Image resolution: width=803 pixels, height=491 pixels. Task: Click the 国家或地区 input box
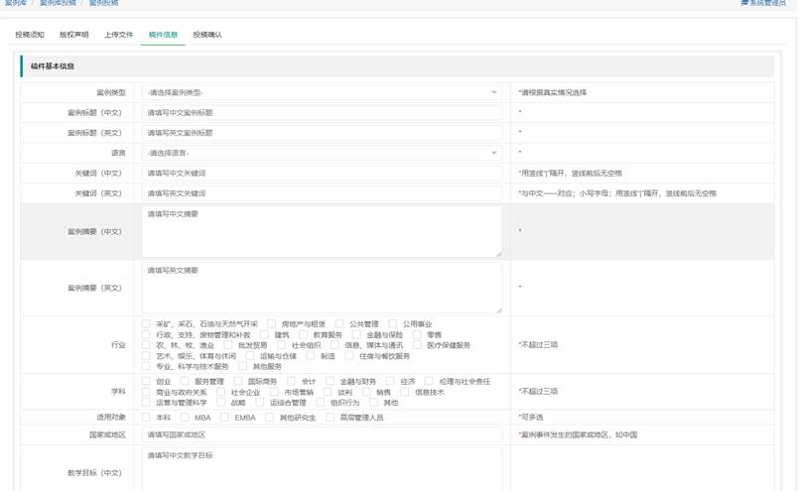322,434
